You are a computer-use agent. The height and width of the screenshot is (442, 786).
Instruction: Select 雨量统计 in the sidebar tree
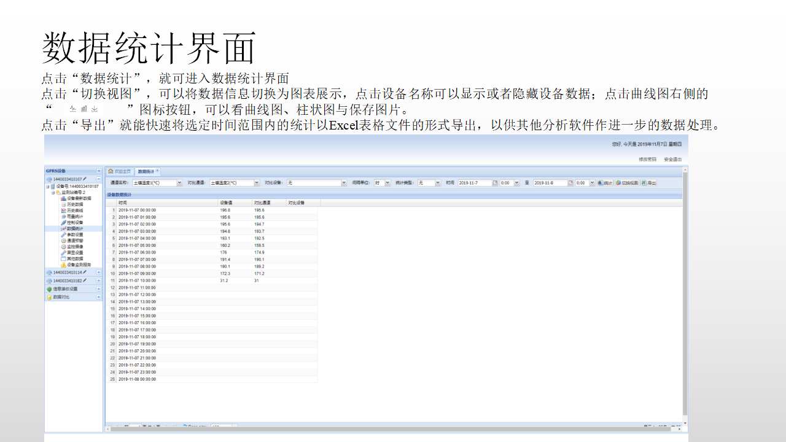pyautogui.click(x=75, y=217)
